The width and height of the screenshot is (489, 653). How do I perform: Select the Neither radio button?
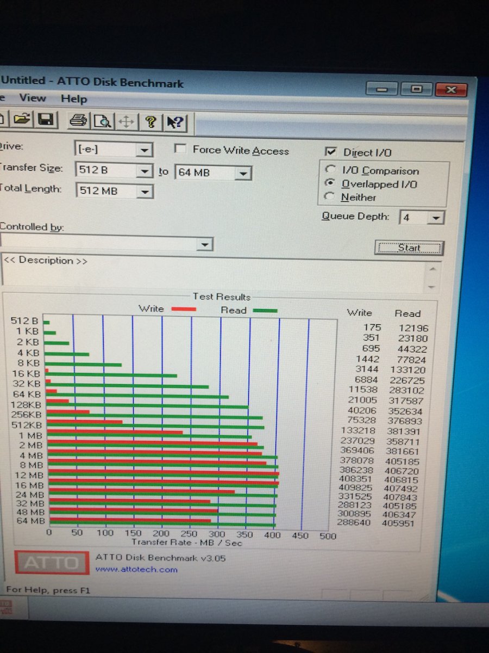click(329, 196)
